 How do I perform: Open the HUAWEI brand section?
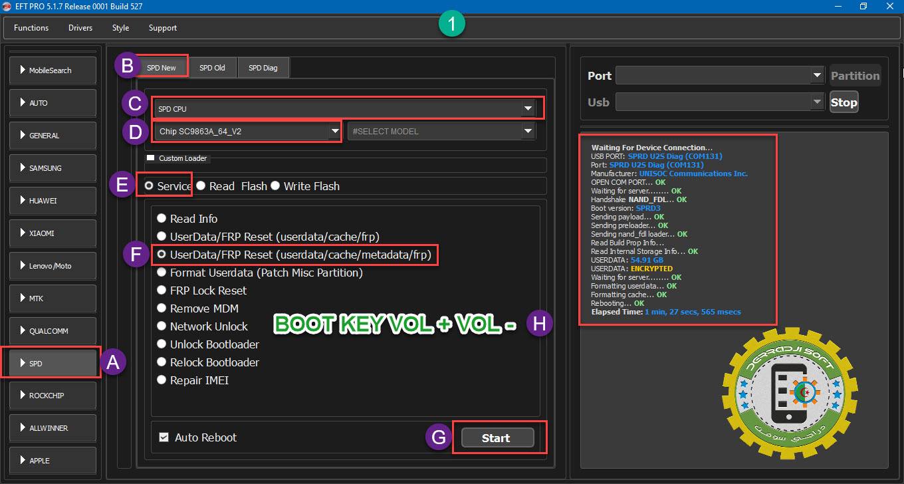pyautogui.click(x=53, y=201)
